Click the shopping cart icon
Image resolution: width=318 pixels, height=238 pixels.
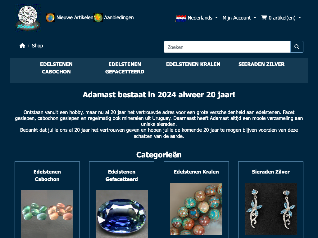point(264,18)
